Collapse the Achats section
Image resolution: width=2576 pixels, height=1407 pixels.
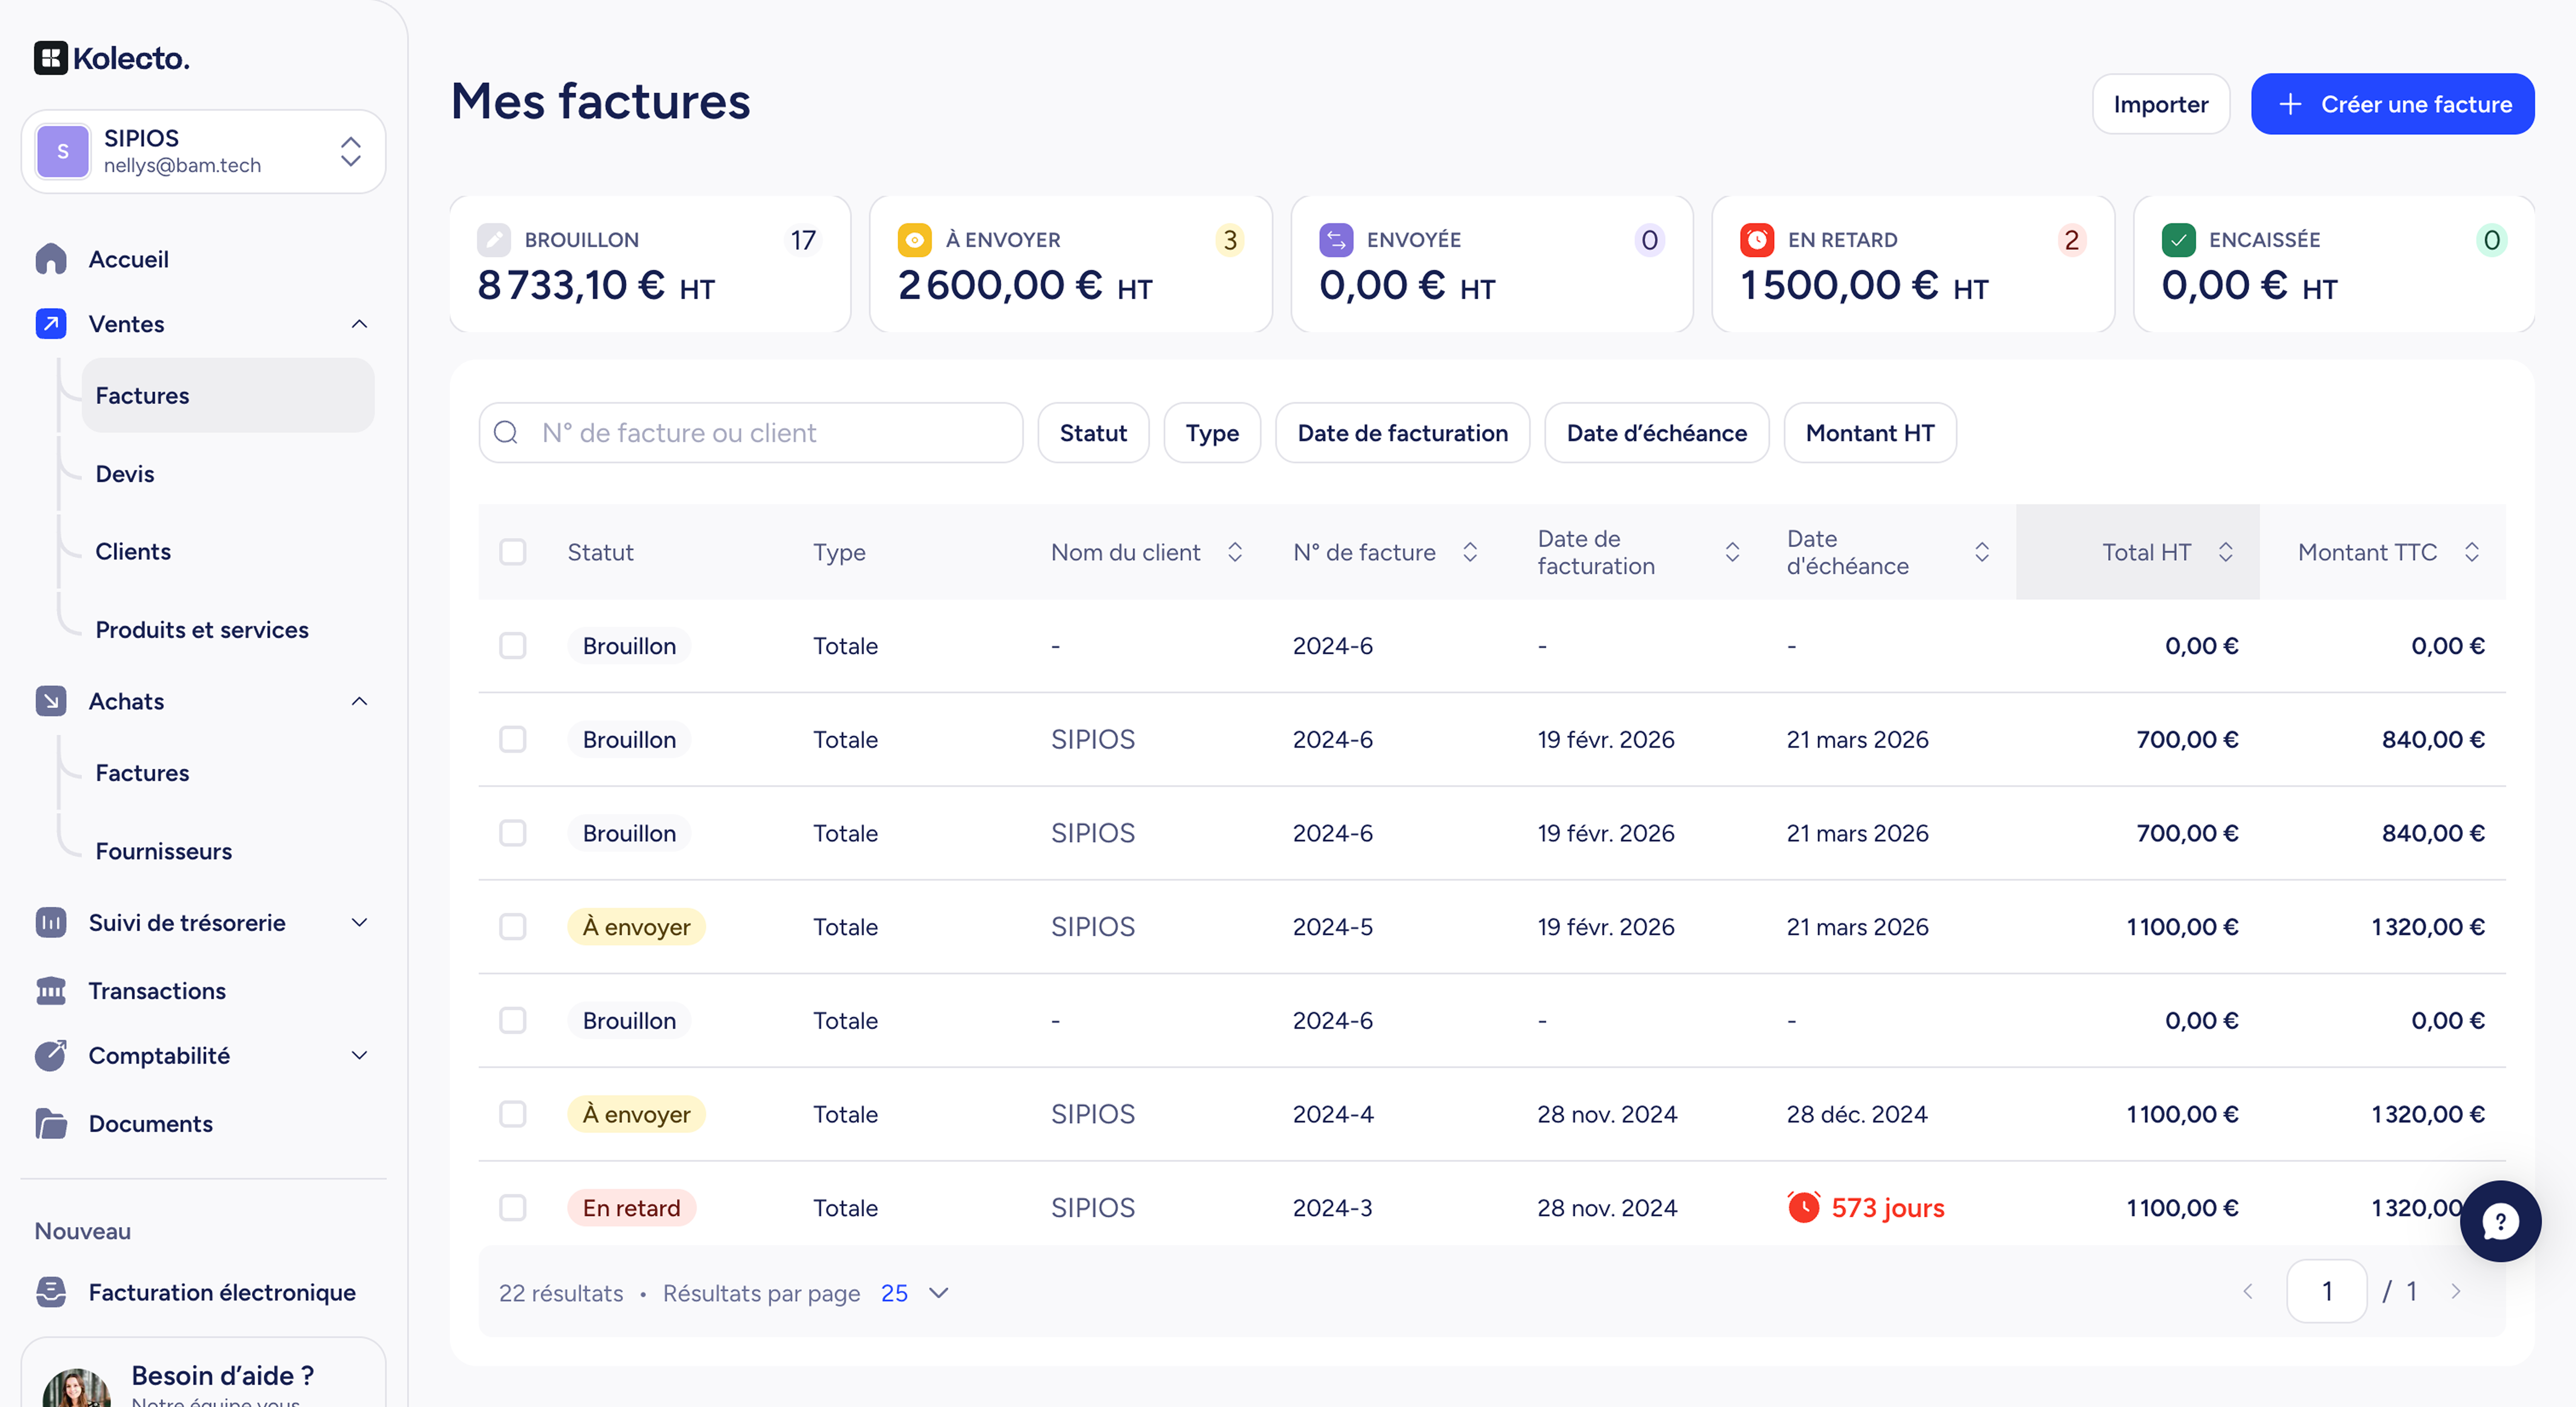point(360,701)
